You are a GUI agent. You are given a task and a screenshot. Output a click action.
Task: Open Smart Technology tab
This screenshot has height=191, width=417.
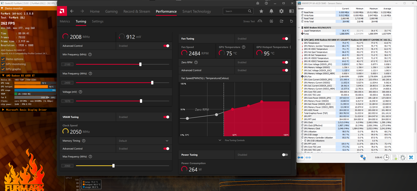tap(196, 11)
